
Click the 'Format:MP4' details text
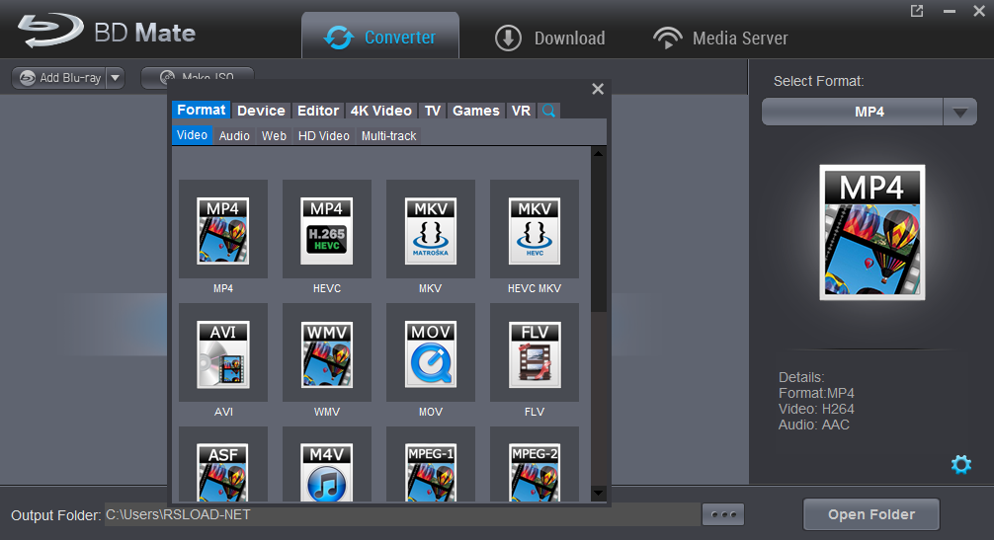816,393
